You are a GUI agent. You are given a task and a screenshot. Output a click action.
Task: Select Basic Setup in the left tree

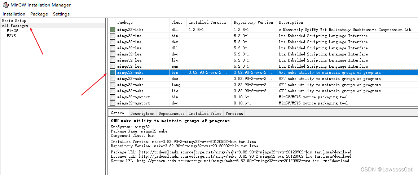click(14, 21)
